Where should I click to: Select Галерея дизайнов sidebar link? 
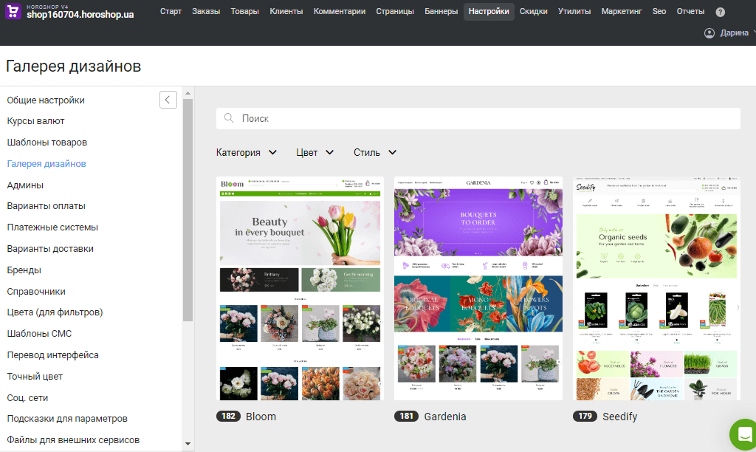coord(47,163)
